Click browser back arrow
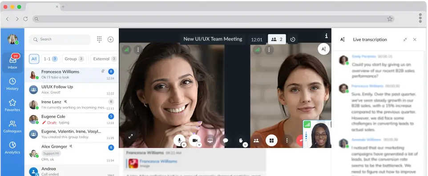Viewport: 428px width, 176px height. 8,19
